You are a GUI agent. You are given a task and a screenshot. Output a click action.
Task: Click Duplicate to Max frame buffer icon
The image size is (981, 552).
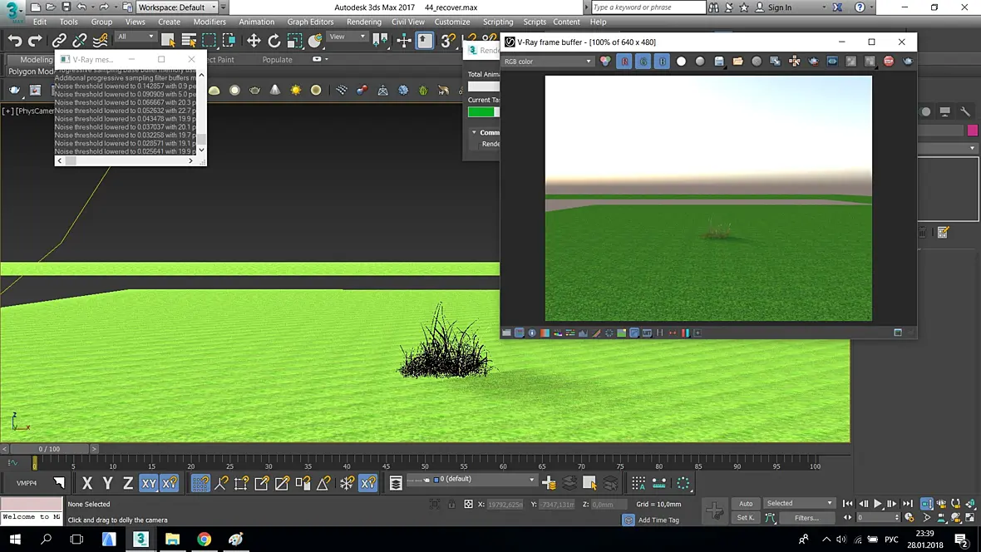pyautogui.click(x=775, y=62)
